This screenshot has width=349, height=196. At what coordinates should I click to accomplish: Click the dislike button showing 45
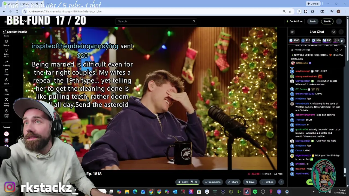pos(194,182)
